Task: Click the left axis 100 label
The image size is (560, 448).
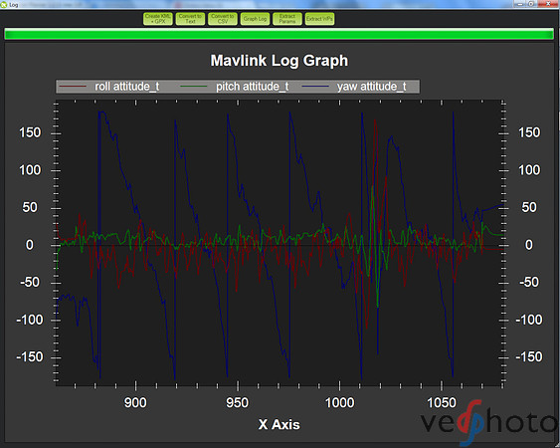Action: click(30, 170)
